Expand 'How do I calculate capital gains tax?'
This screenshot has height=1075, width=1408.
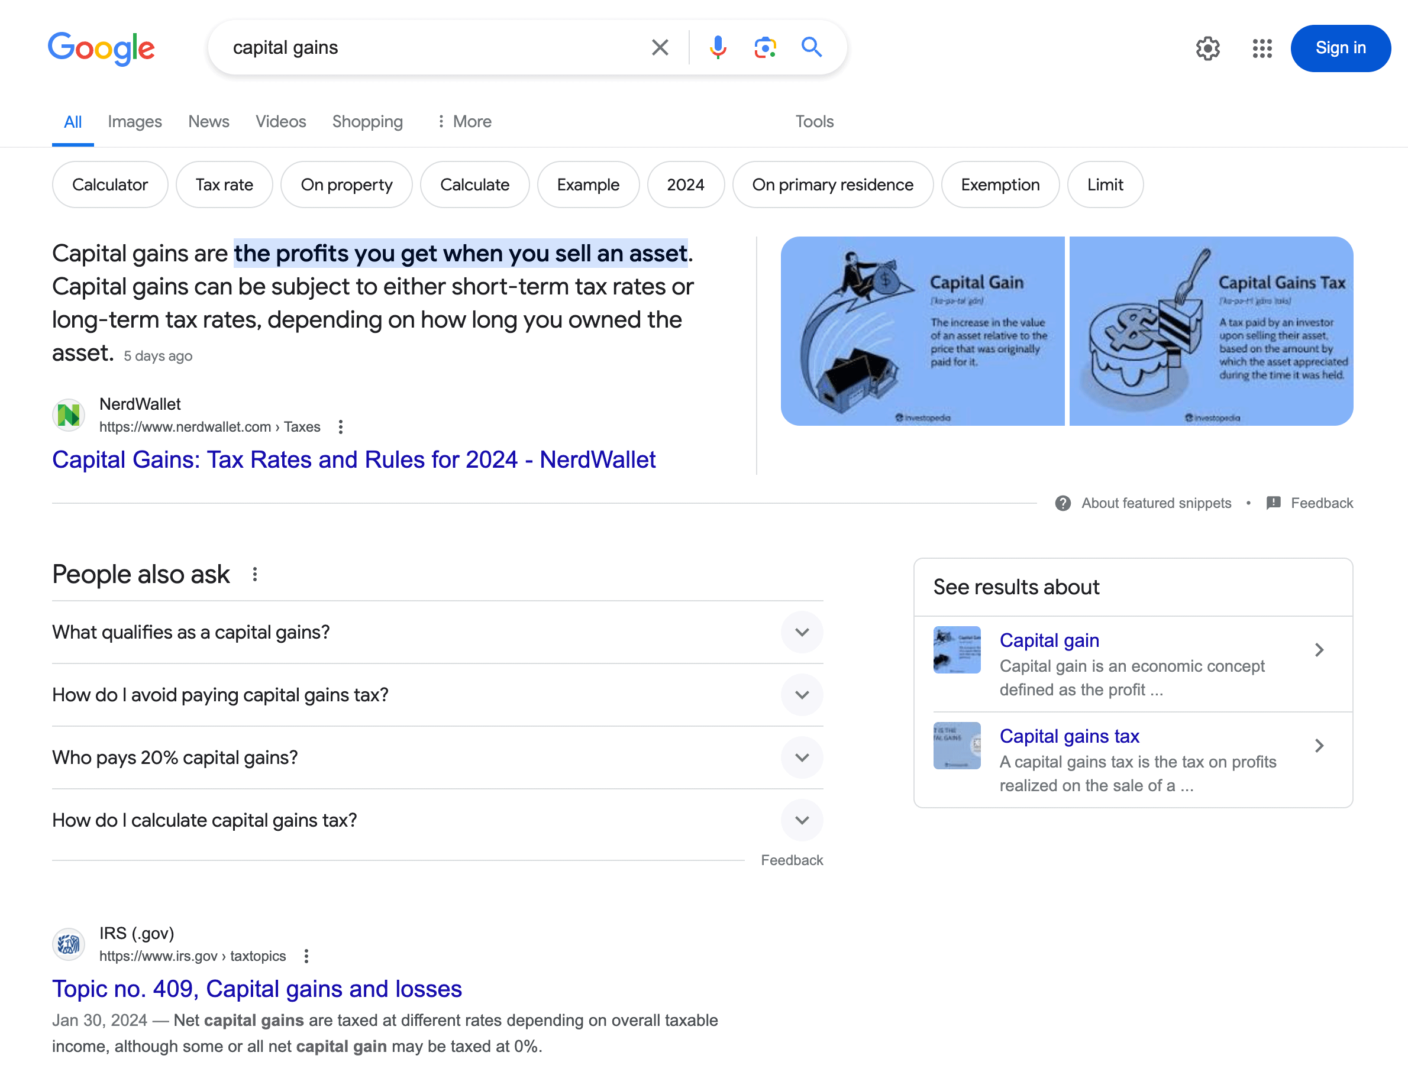(x=802, y=820)
